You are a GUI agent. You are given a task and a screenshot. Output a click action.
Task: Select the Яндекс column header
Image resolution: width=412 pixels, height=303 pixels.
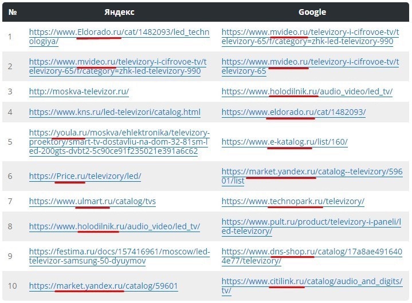click(119, 12)
